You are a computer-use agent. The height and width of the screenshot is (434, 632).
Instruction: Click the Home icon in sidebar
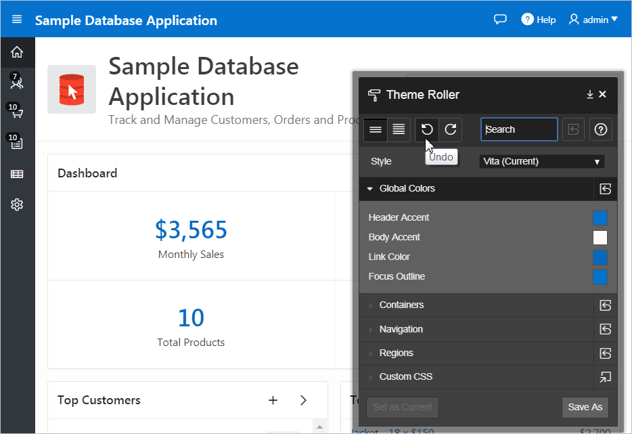click(17, 52)
